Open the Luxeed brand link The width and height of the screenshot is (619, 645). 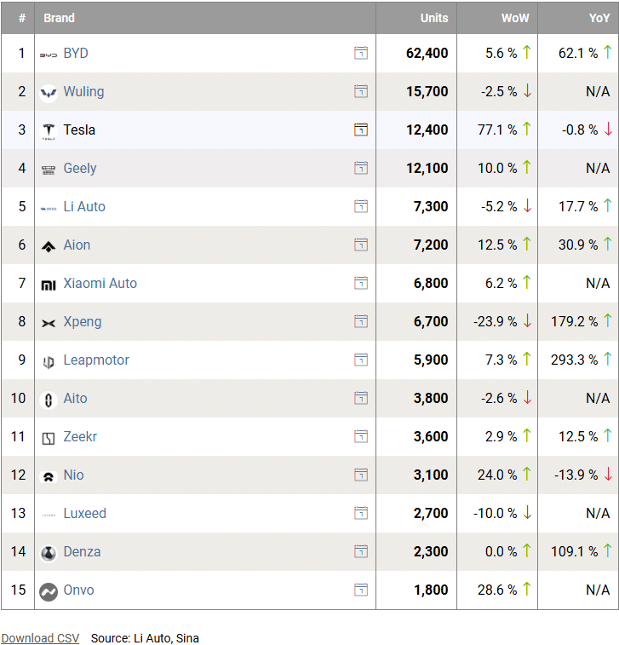click(84, 514)
